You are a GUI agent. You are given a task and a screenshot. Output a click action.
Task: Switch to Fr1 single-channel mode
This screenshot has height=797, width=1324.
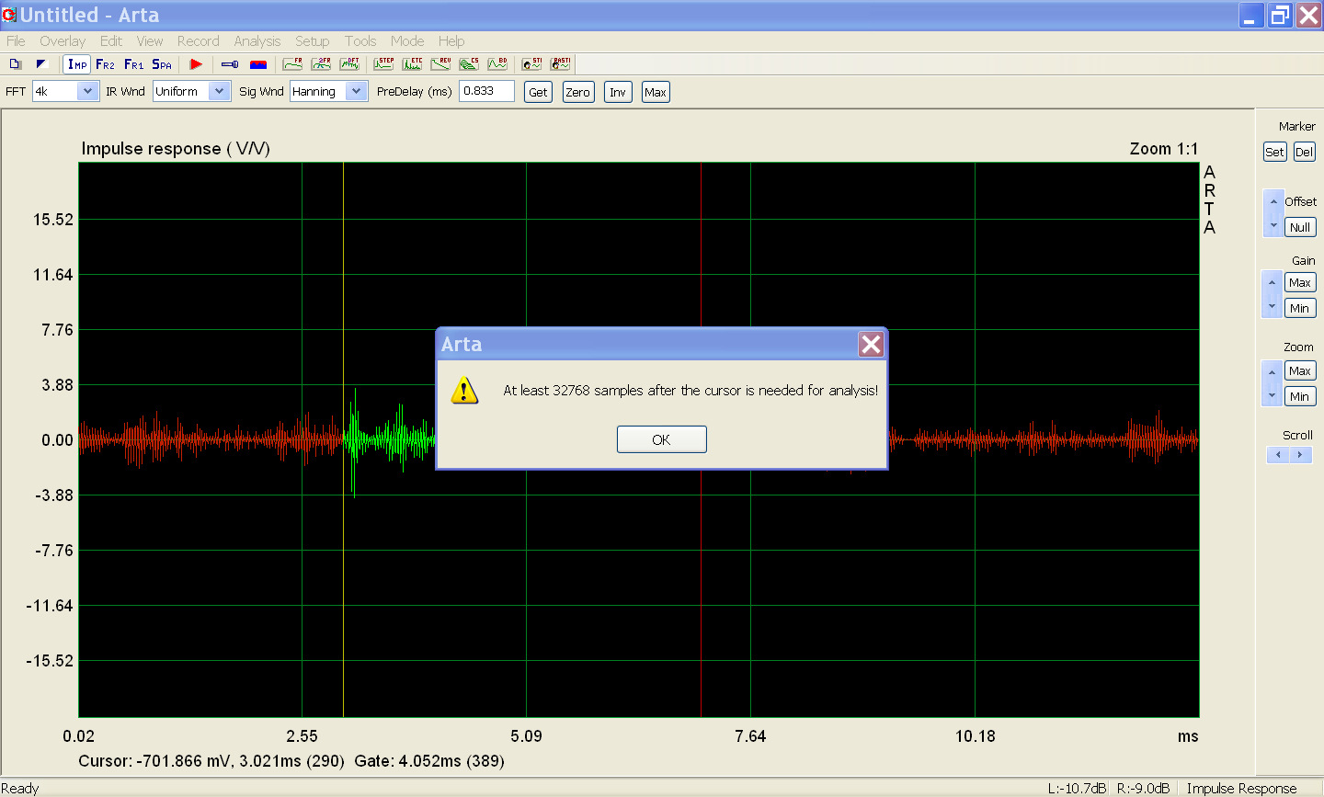coord(134,64)
